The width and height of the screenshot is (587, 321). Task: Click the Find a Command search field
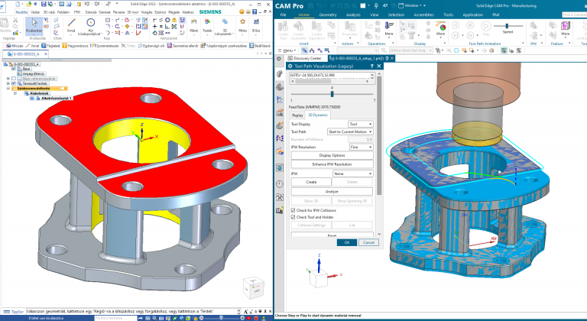coord(574,15)
